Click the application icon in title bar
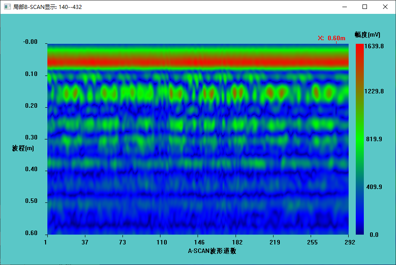 pyautogui.click(x=7, y=7)
